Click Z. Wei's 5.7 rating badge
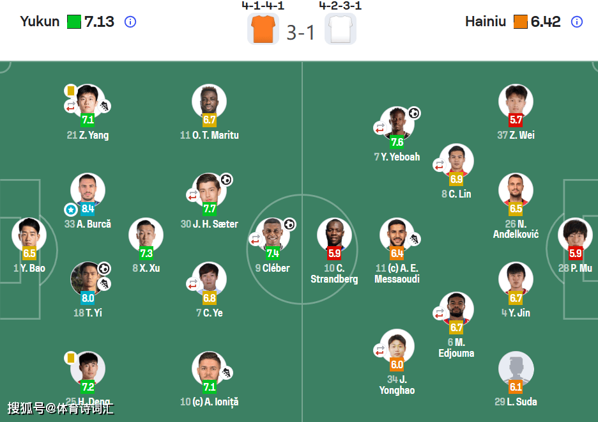Screen dimensions: 598x422 (x=516, y=120)
